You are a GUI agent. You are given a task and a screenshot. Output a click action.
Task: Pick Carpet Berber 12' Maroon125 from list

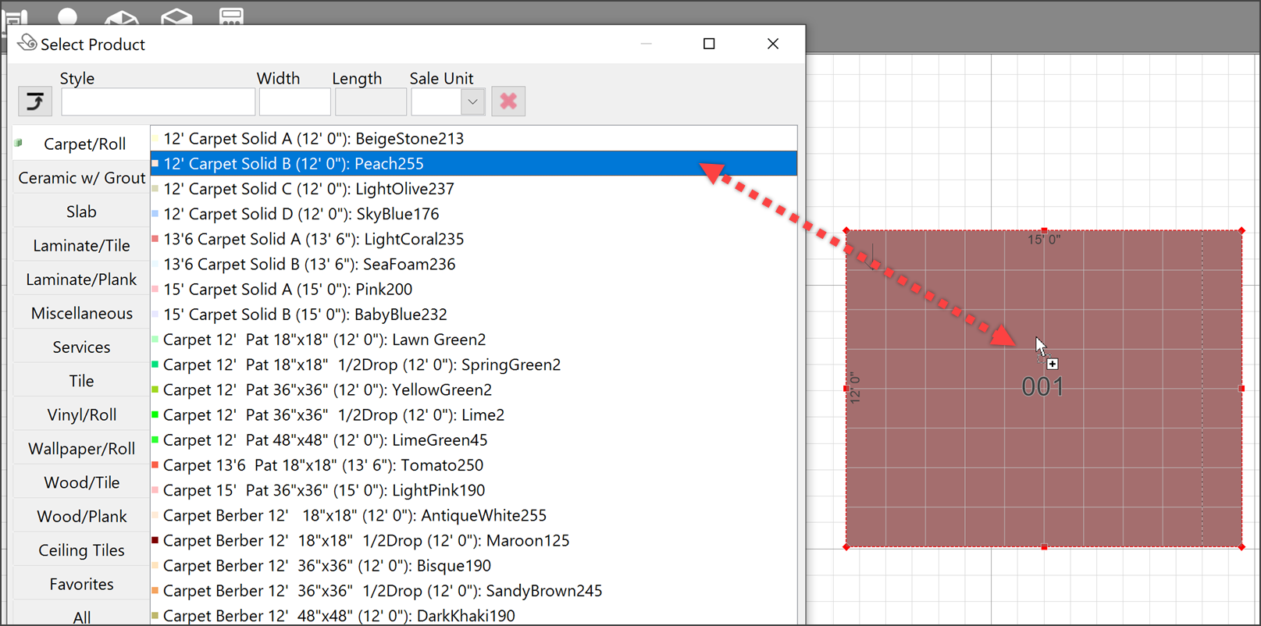coord(365,541)
